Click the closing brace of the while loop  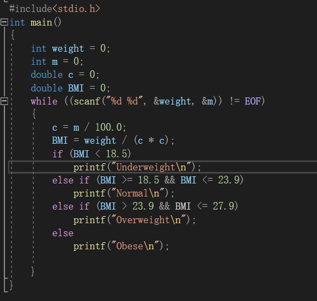tap(33, 271)
